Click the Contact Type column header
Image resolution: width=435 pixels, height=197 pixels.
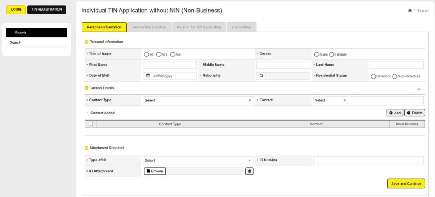(170, 124)
